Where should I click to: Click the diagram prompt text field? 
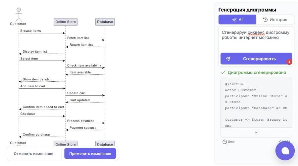(x=256, y=39)
